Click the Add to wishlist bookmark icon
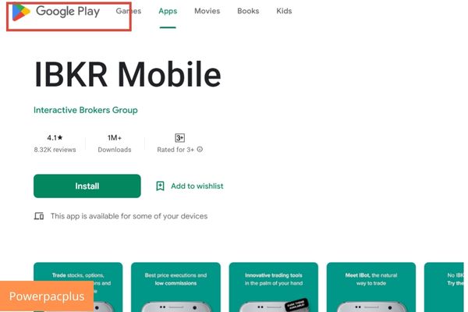The height and width of the screenshot is (312, 468). coord(160,186)
